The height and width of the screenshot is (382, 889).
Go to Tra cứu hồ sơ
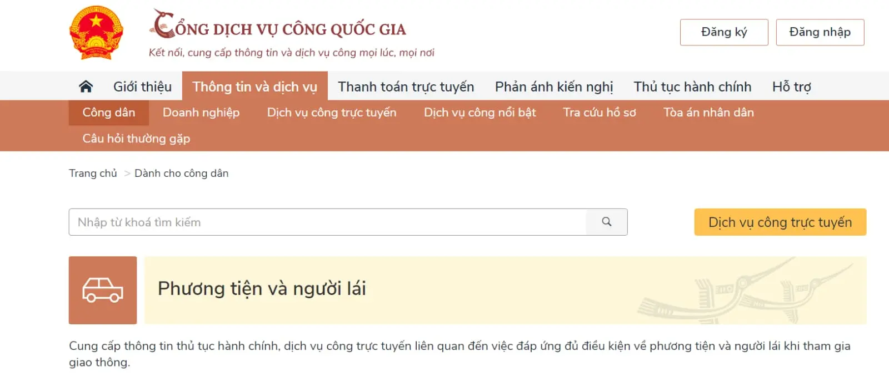click(x=600, y=113)
